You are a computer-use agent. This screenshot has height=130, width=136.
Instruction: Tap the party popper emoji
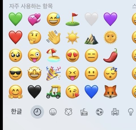pos(54,74)
